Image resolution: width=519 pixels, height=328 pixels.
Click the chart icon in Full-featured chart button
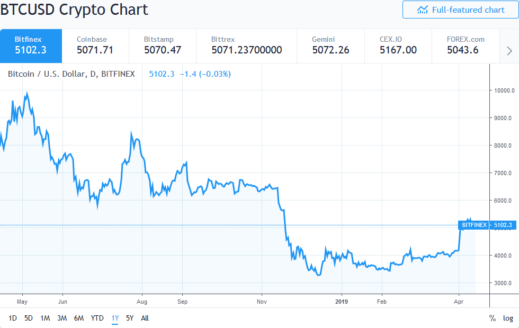tap(424, 10)
